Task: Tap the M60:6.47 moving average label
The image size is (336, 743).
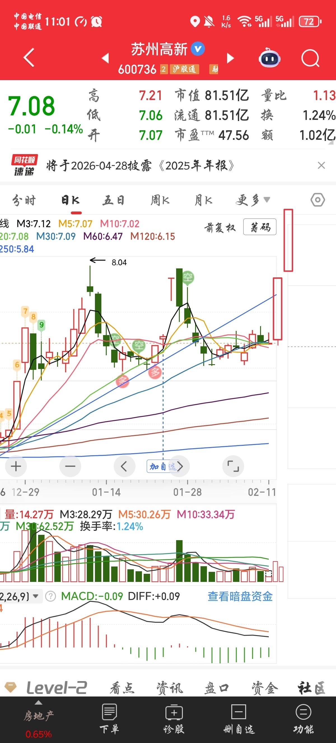Action: (x=103, y=236)
